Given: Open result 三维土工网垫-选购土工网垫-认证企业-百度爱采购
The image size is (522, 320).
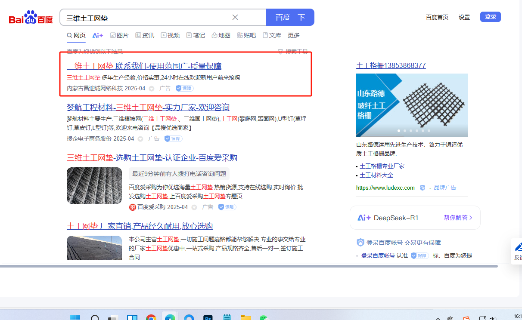Looking at the screenshot, I should (152, 157).
